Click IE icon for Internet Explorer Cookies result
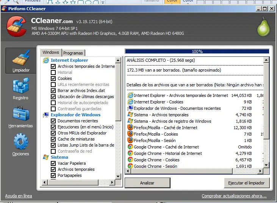The height and width of the screenshot is (203, 277). click(x=130, y=102)
